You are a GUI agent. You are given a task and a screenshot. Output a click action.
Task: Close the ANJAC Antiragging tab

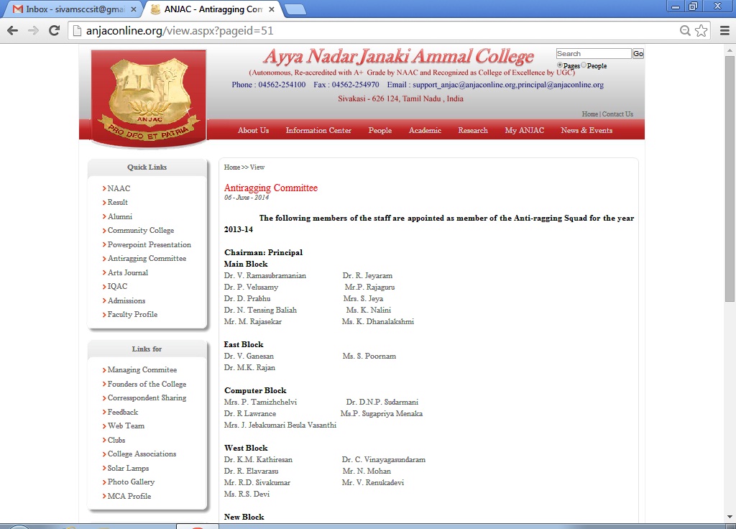click(271, 9)
